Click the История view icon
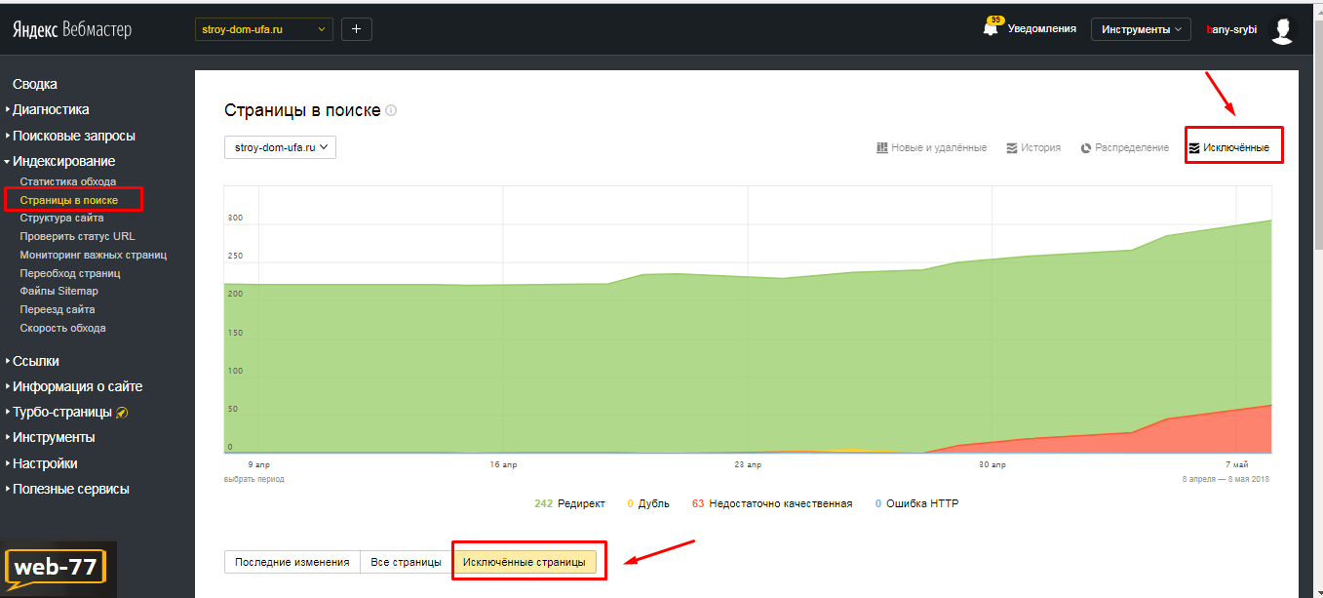Viewport: 1323px width, 598px height. (x=1012, y=148)
